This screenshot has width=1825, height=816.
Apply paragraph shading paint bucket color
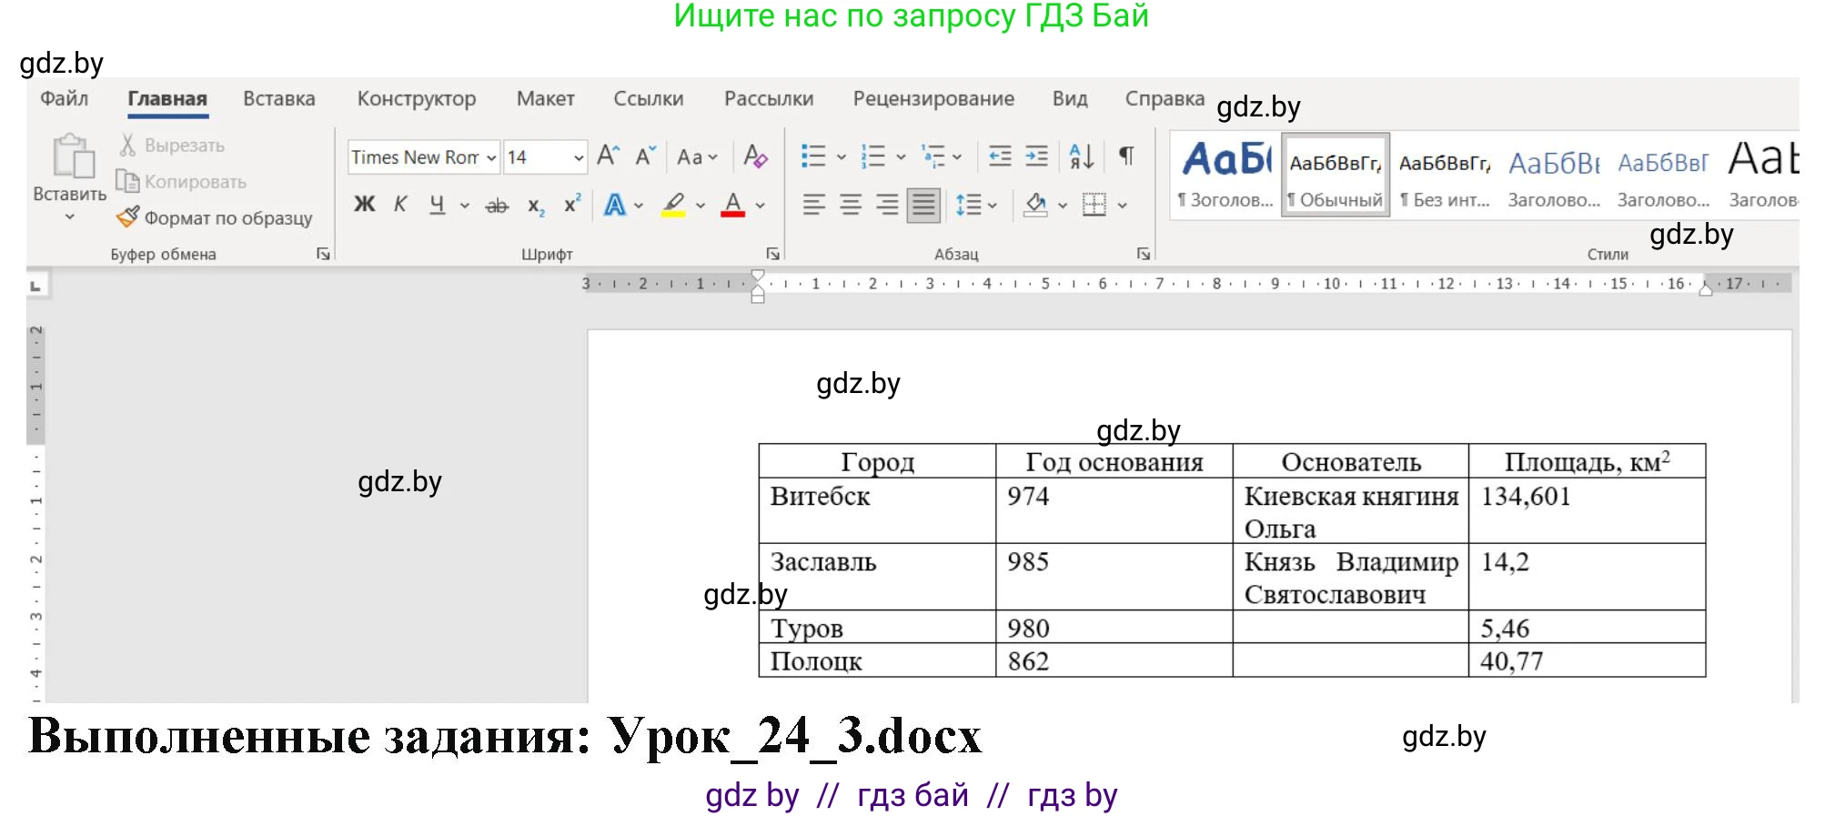click(x=1035, y=205)
